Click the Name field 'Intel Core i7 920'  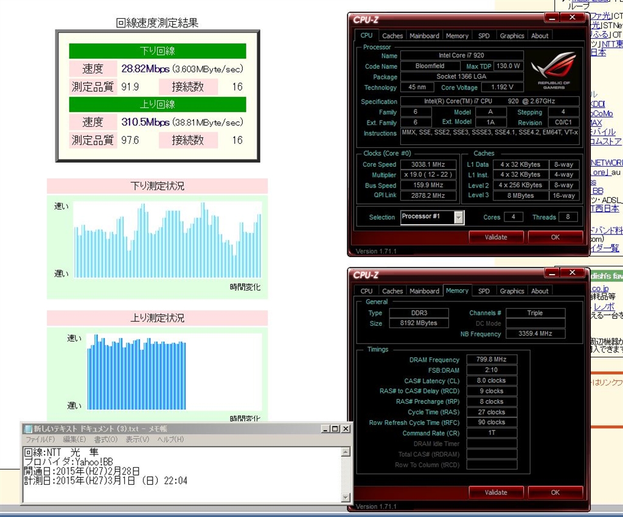click(461, 55)
